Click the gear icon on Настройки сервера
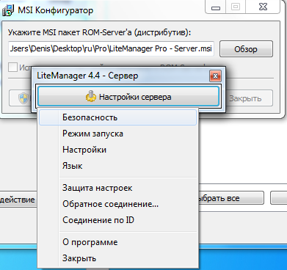The height and width of the screenshot is (270, 287). 90,97
